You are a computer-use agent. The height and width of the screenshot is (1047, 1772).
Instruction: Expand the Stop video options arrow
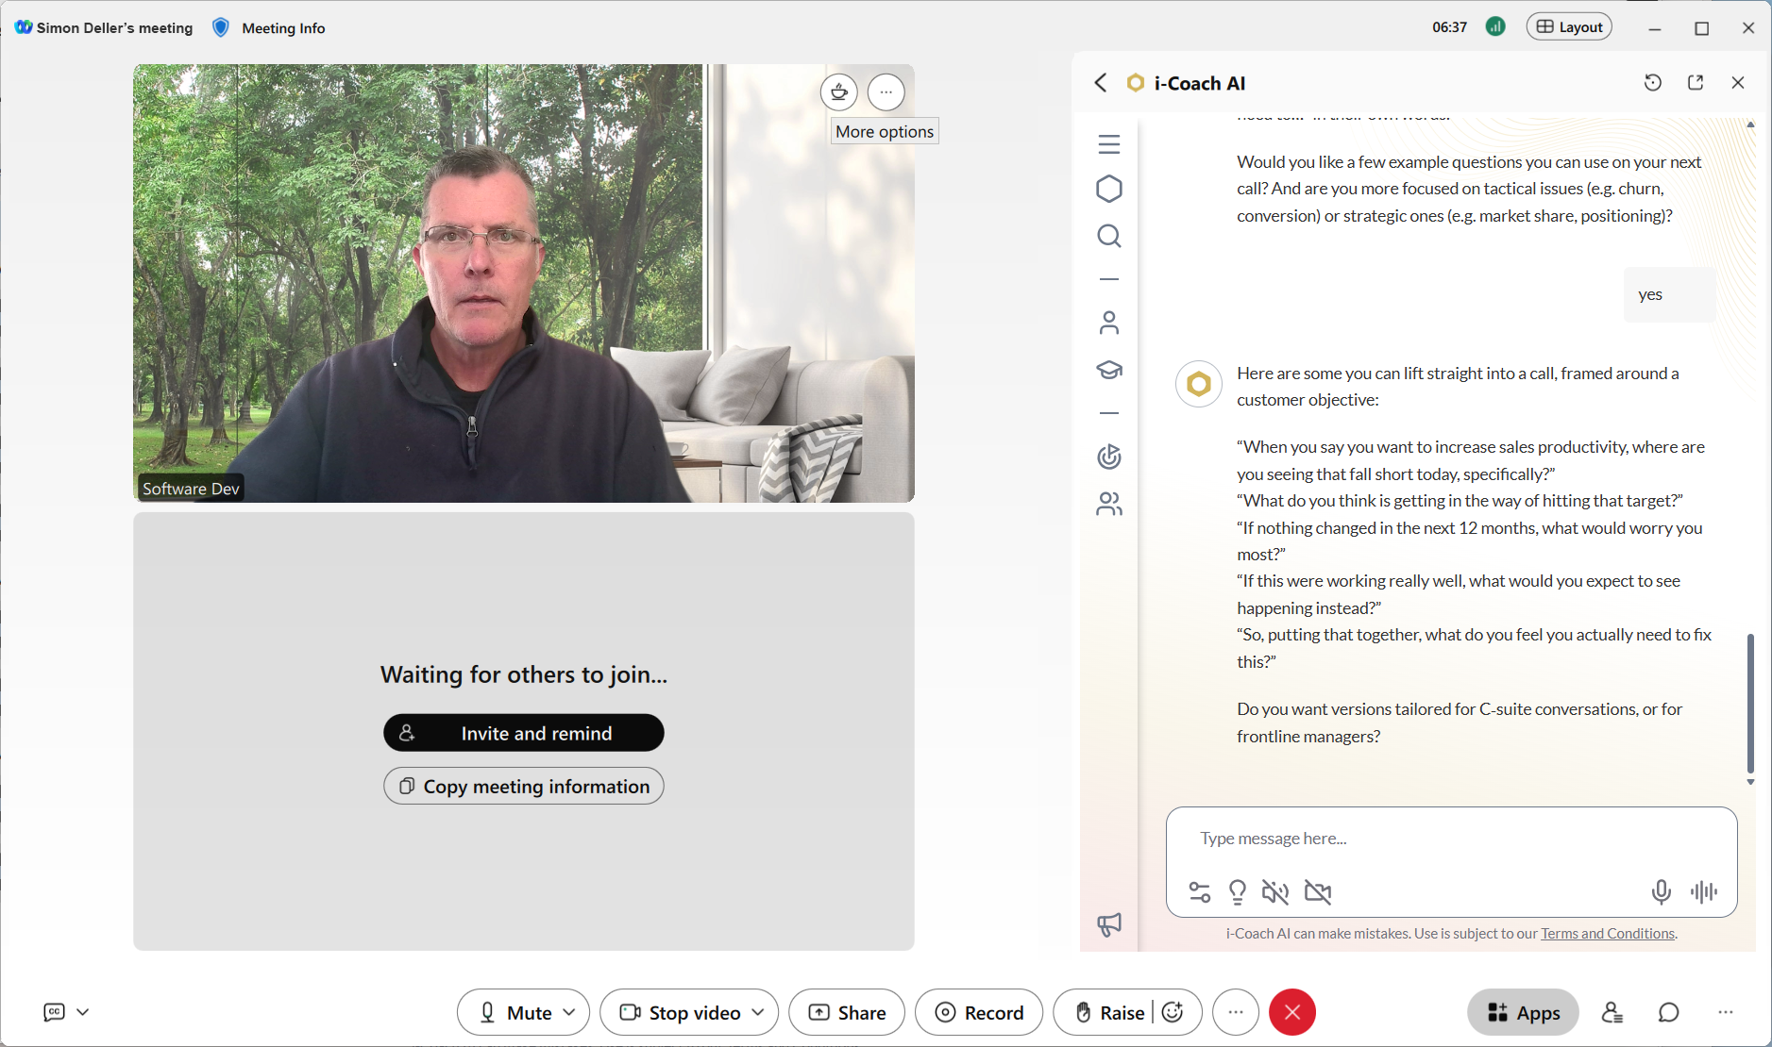tap(758, 1012)
